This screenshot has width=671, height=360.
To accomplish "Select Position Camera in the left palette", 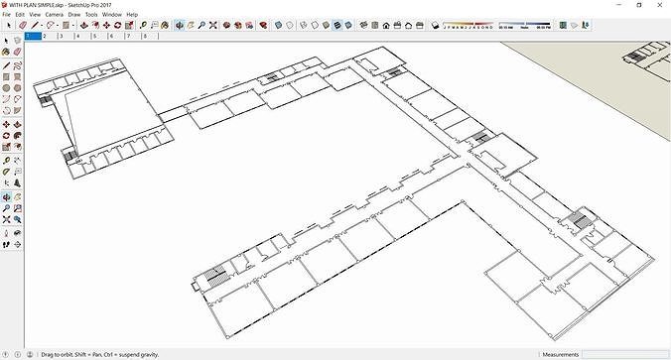I will click(x=6, y=233).
